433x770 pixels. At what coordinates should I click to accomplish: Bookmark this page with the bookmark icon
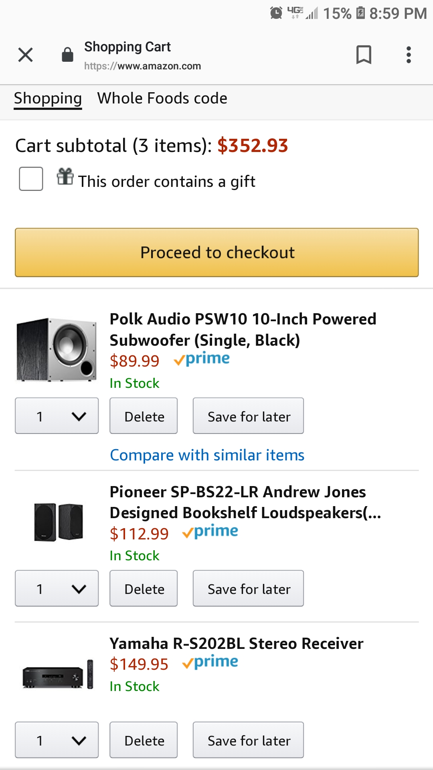(x=364, y=55)
